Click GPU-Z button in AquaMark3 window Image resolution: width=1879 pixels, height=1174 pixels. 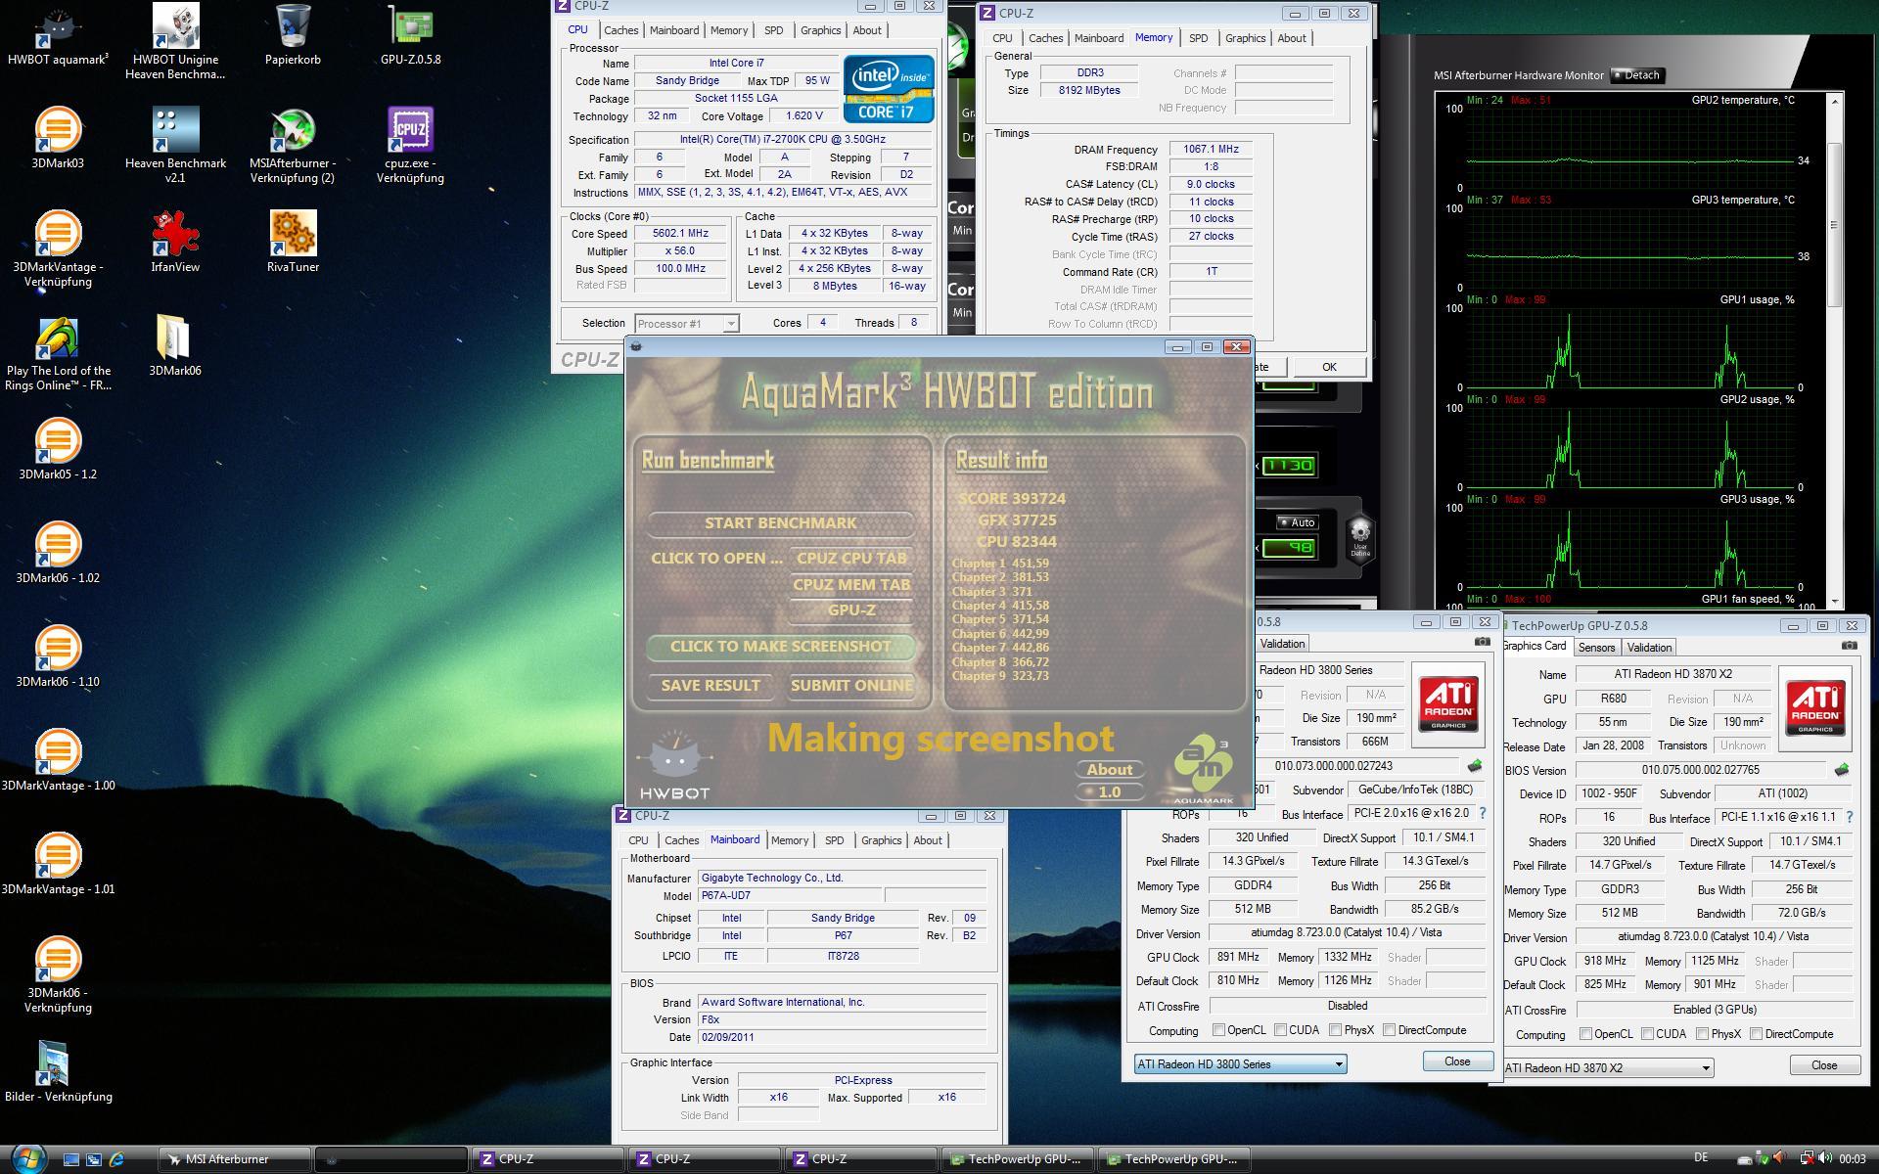(851, 610)
